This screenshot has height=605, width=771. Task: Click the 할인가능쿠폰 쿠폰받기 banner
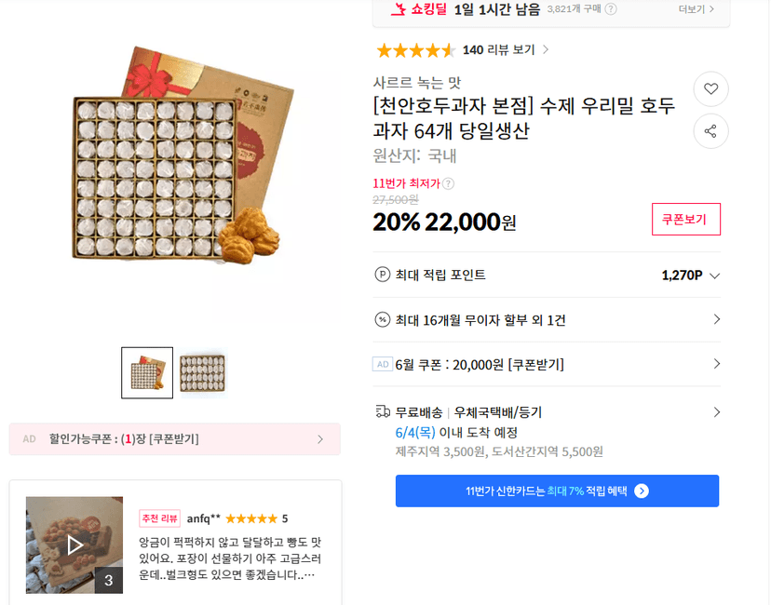(174, 439)
